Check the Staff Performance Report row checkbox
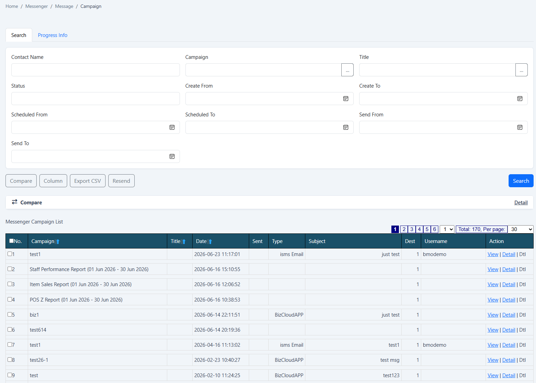This screenshot has height=383, width=536. click(10, 269)
